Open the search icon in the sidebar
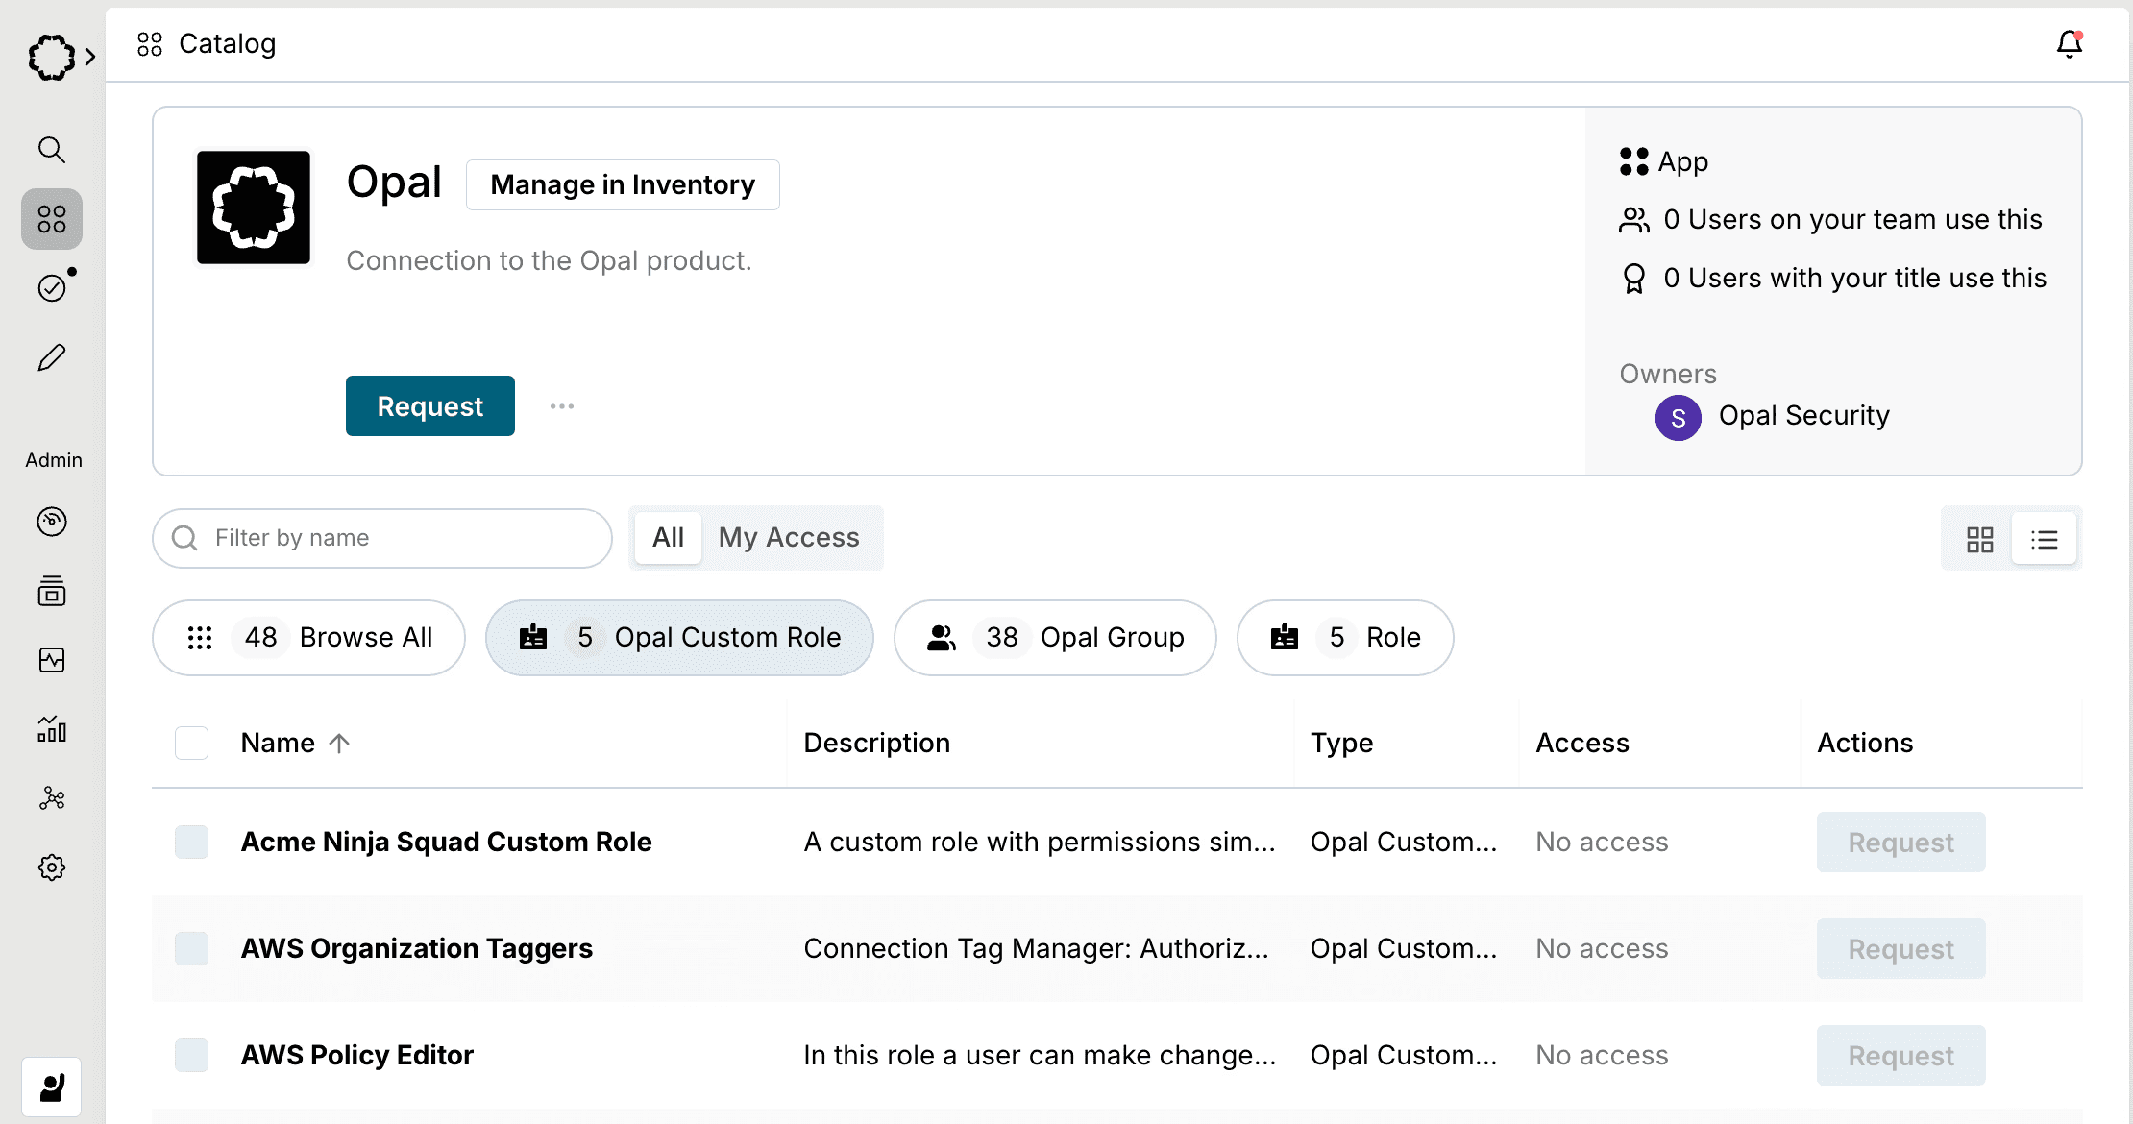The image size is (2133, 1124). coord(52,150)
